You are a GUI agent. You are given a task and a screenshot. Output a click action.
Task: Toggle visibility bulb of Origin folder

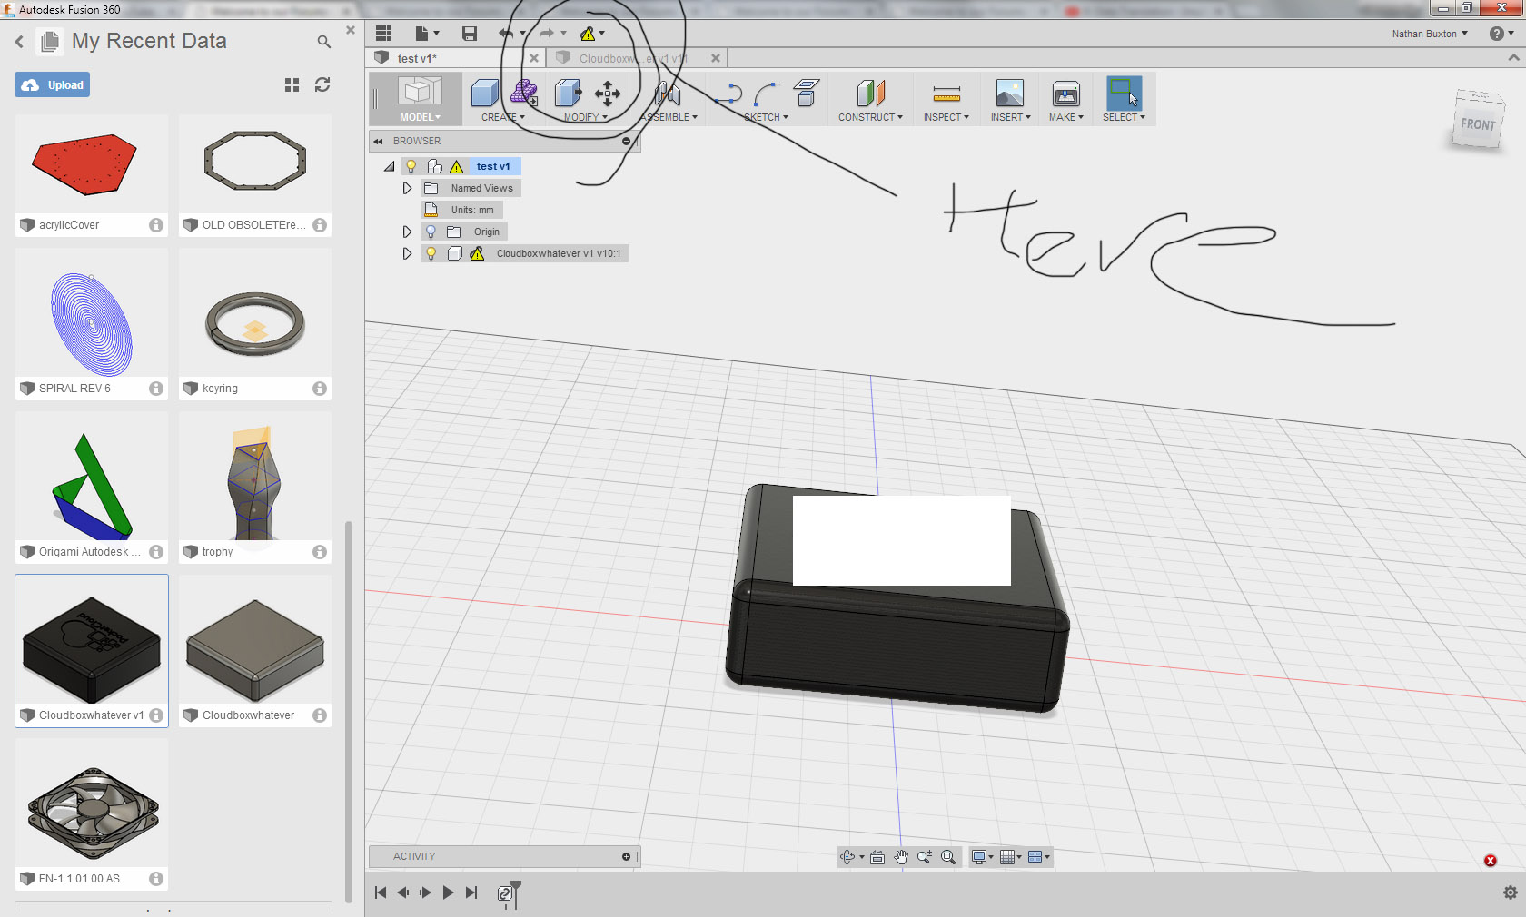431,232
